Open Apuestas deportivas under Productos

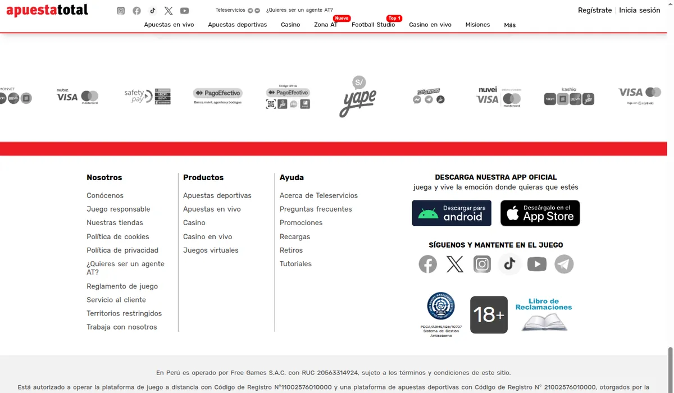(x=217, y=195)
